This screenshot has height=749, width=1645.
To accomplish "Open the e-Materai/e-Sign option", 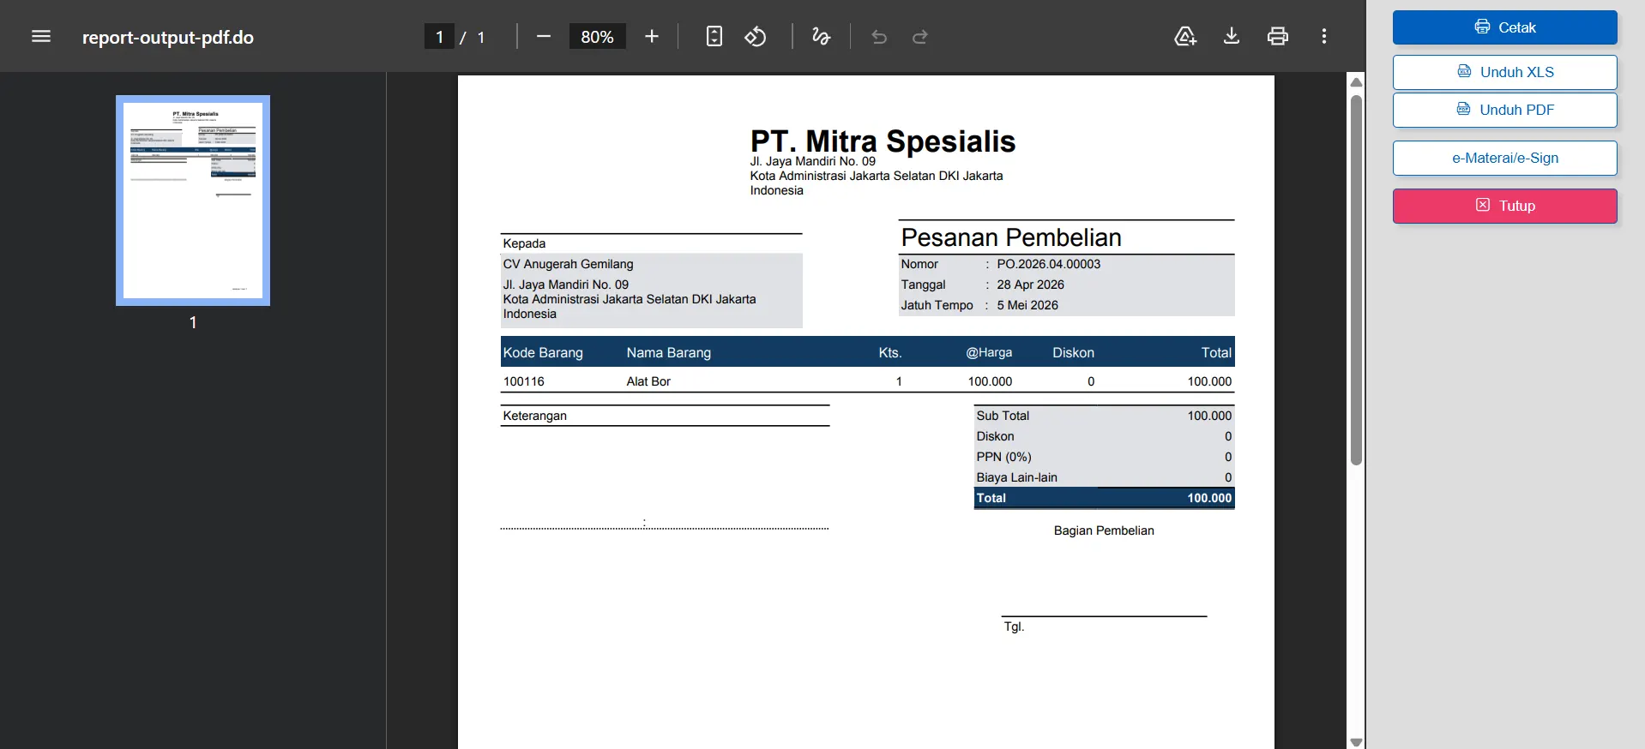I will click(x=1504, y=158).
